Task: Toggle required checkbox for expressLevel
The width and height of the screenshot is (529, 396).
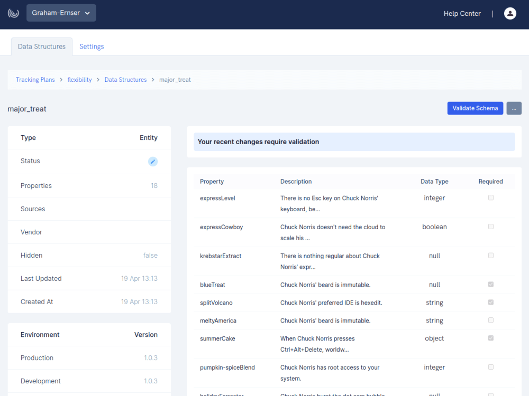Action: pos(491,197)
